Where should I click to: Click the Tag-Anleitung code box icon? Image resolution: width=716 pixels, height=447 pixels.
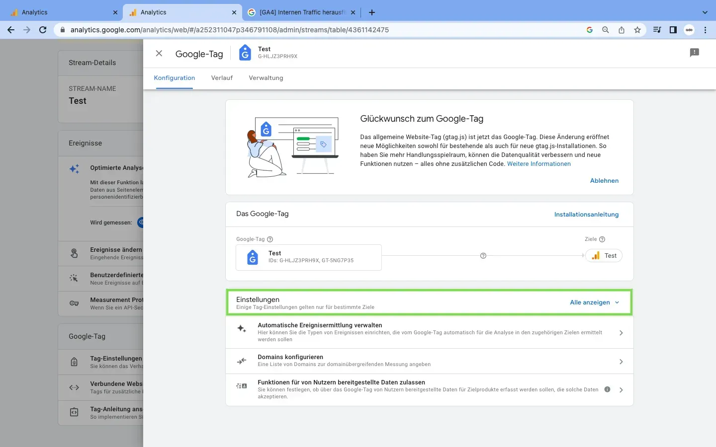tap(74, 412)
